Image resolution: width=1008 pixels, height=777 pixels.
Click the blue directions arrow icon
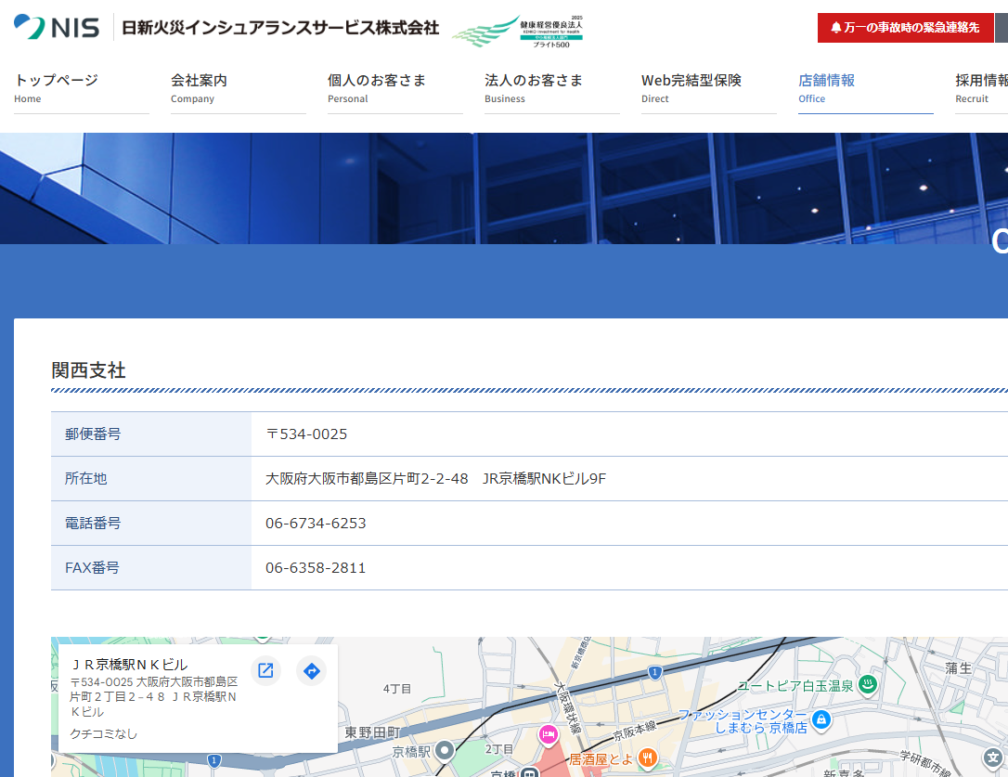pyautogui.click(x=312, y=671)
